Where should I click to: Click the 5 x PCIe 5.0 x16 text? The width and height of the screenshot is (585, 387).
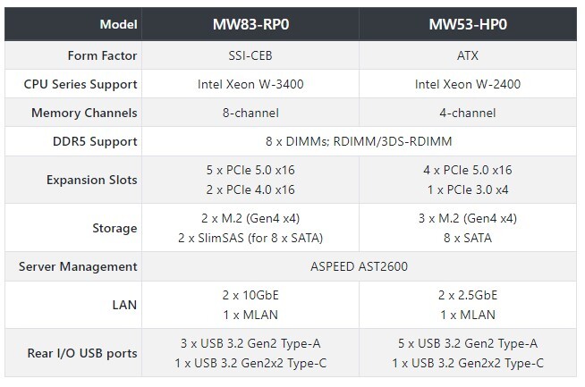(x=250, y=170)
